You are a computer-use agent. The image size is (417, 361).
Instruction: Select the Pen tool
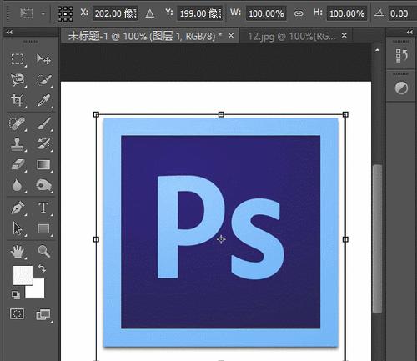pos(18,208)
